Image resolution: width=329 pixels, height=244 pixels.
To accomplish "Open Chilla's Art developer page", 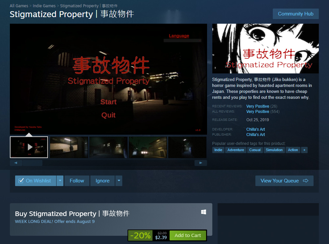I will (x=256, y=129).
